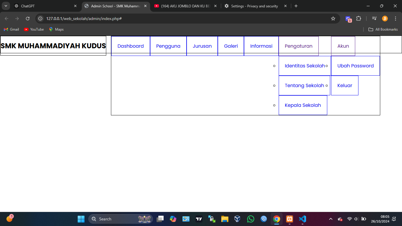Viewport: 402px width, 226px height.
Task: Click SMK MUHAMMADIYAH KUDUS site title
Action: pyautogui.click(x=53, y=46)
